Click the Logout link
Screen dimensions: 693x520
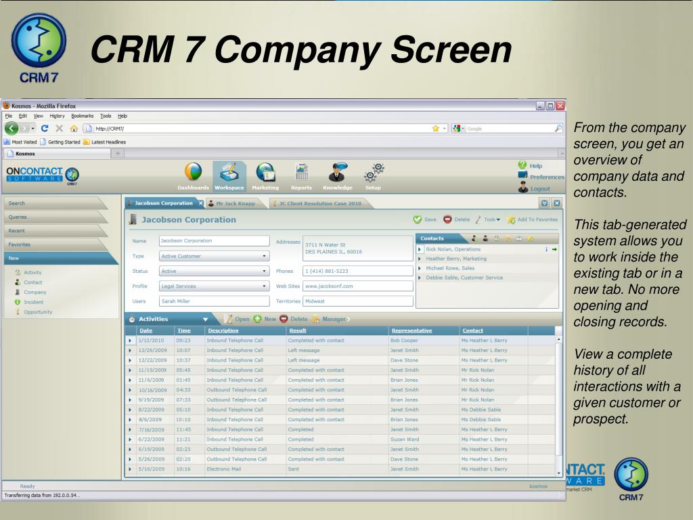point(535,188)
